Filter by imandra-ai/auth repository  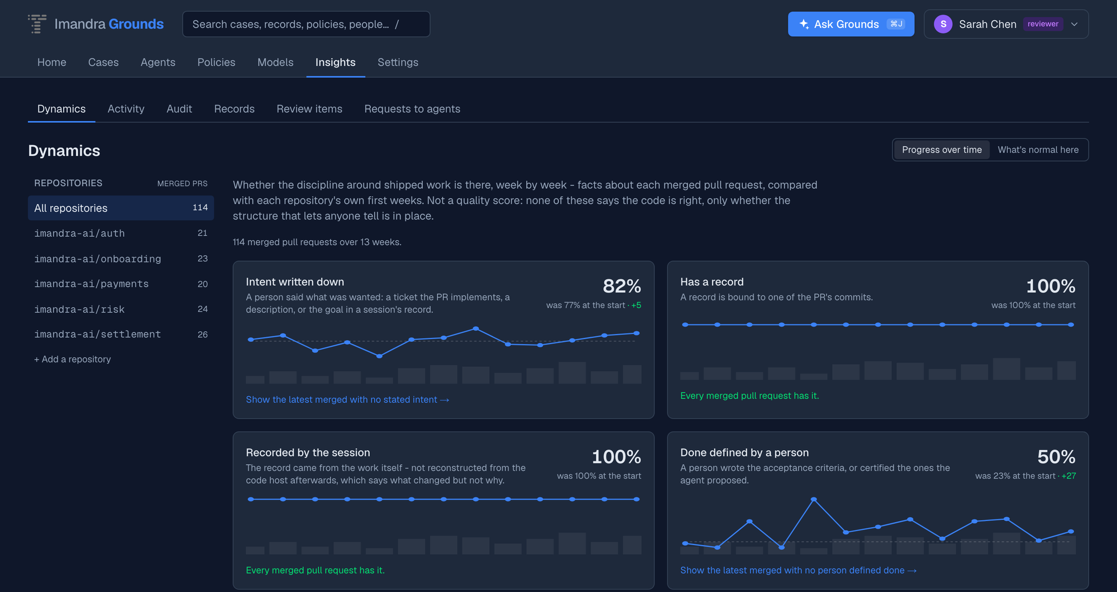(x=121, y=233)
